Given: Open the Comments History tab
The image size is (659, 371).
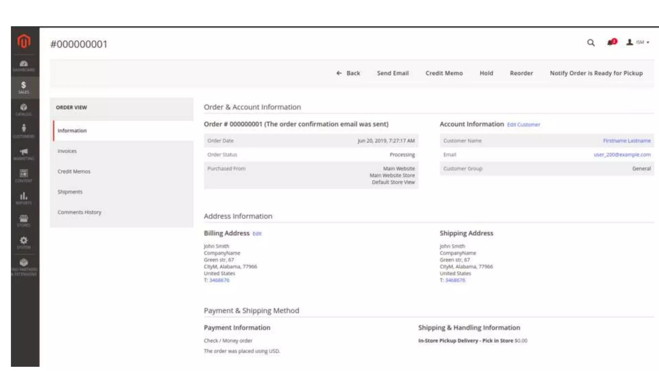Looking at the screenshot, I should coord(79,212).
